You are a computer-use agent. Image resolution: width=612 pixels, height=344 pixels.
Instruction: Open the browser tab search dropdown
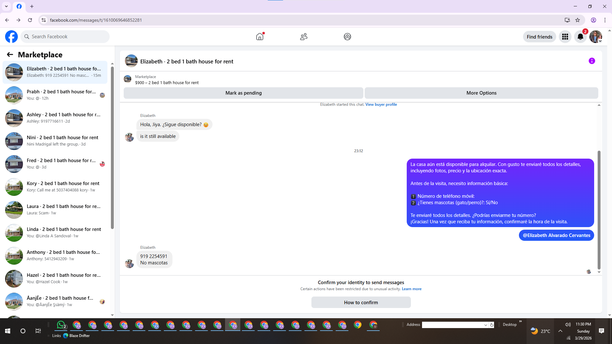click(6, 6)
